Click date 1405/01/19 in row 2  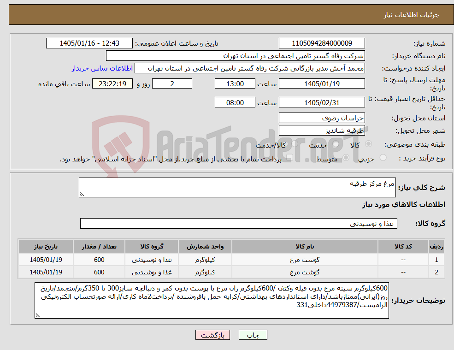coord(46,272)
